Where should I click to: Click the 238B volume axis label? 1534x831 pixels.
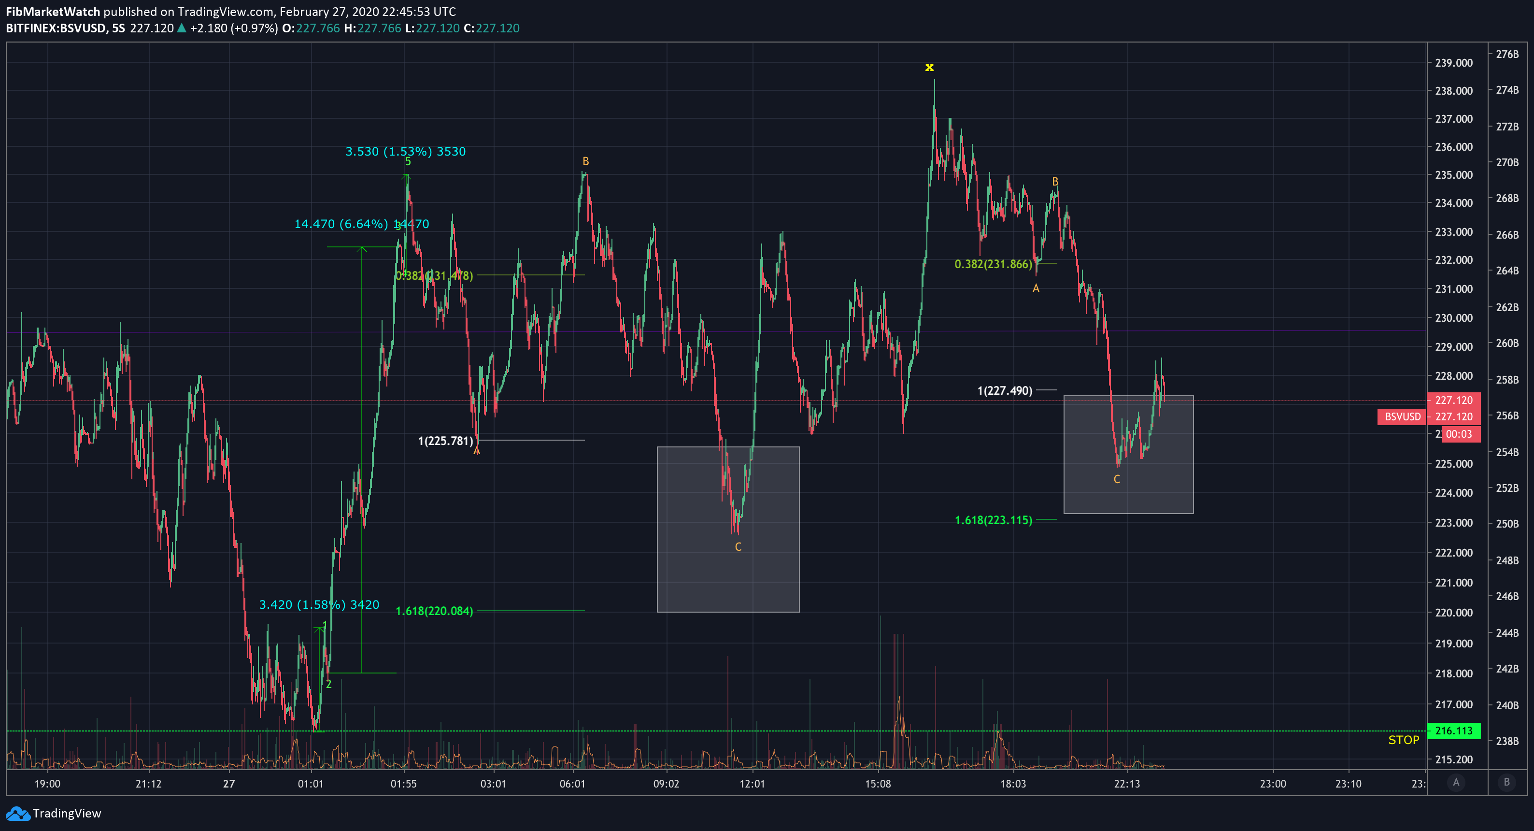(x=1507, y=741)
